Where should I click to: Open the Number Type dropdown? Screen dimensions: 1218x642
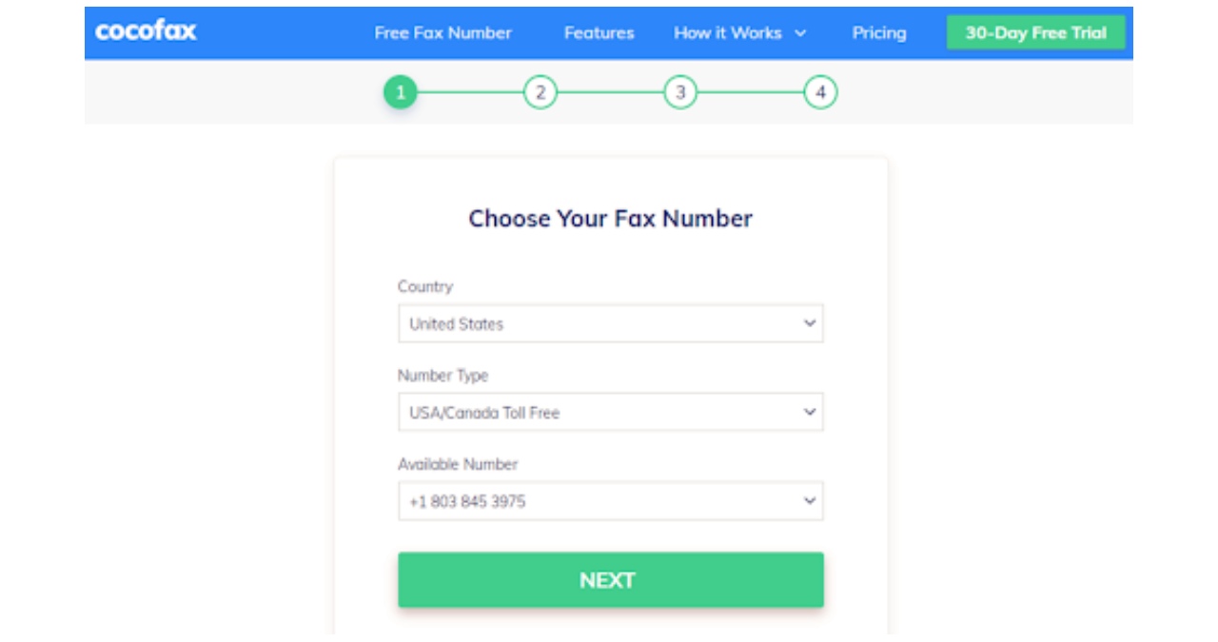(x=610, y=413)
